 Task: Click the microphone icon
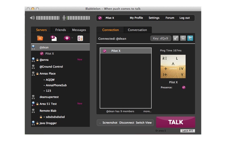(x=64, y=18)
